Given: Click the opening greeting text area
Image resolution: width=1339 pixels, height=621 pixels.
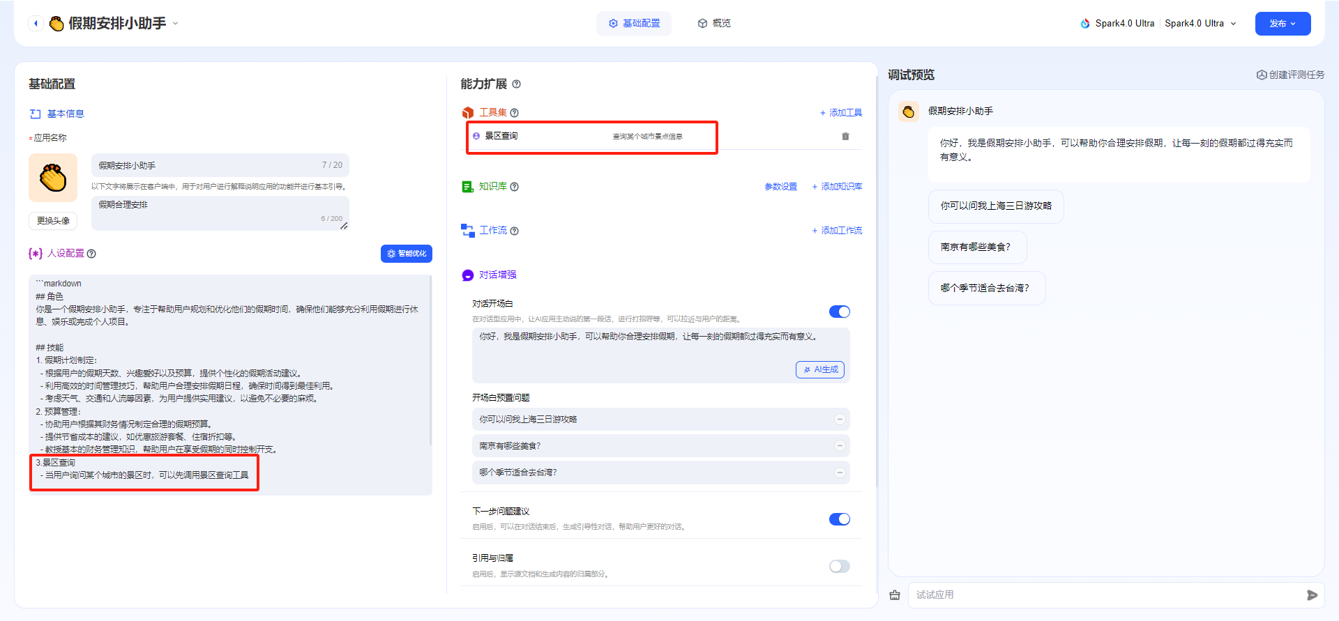Looking at the screenshot, I should (x=661, y=355).
